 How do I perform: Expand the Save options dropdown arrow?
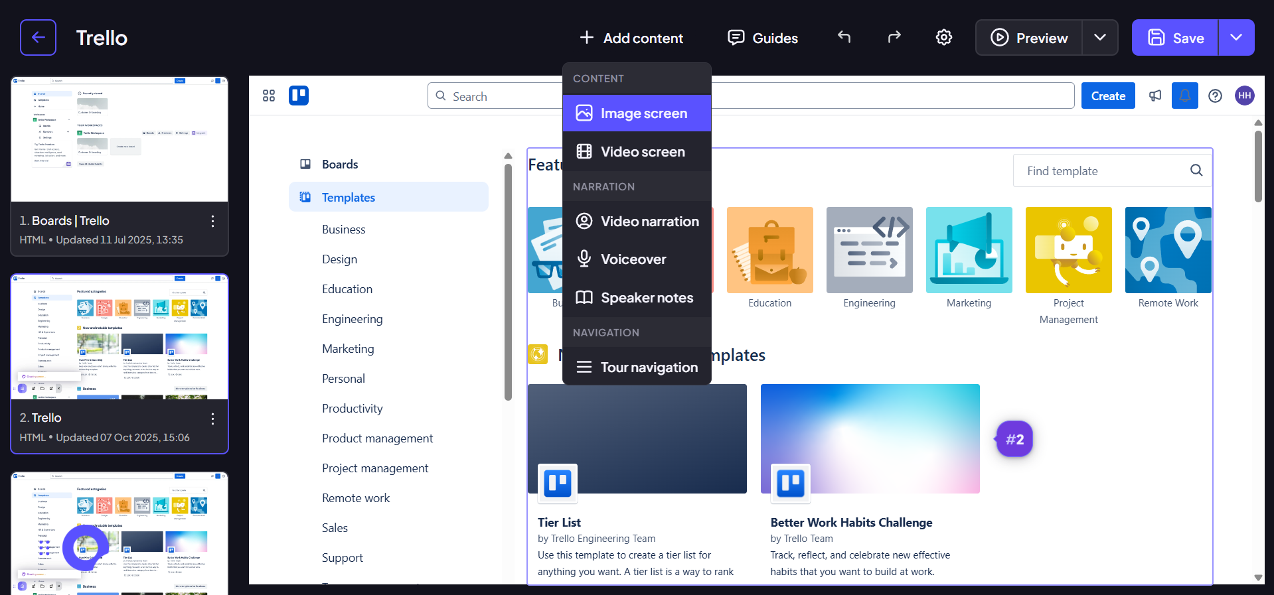point(1236,38)
